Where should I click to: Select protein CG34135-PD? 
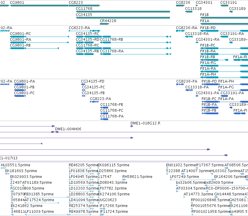pos(93,82)
